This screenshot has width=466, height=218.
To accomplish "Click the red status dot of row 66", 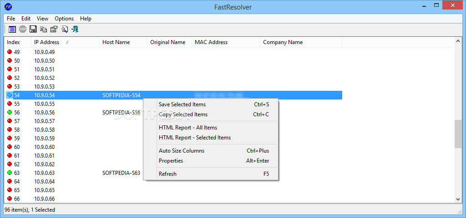I will (x=10, y=198).
